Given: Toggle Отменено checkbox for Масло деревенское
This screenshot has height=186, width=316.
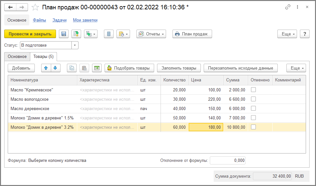Looking at the screenshot, I should click(x=253, y=108).
